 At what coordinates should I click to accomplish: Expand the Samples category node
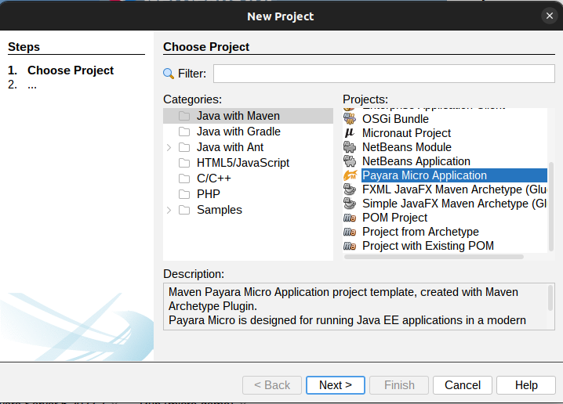coord(169,210)
